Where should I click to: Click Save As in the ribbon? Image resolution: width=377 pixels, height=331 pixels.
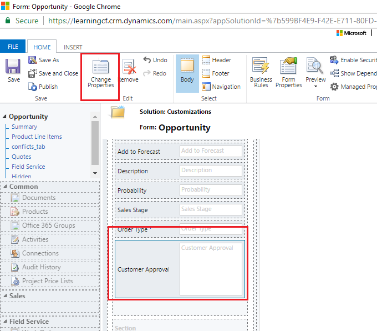[43, 60]
